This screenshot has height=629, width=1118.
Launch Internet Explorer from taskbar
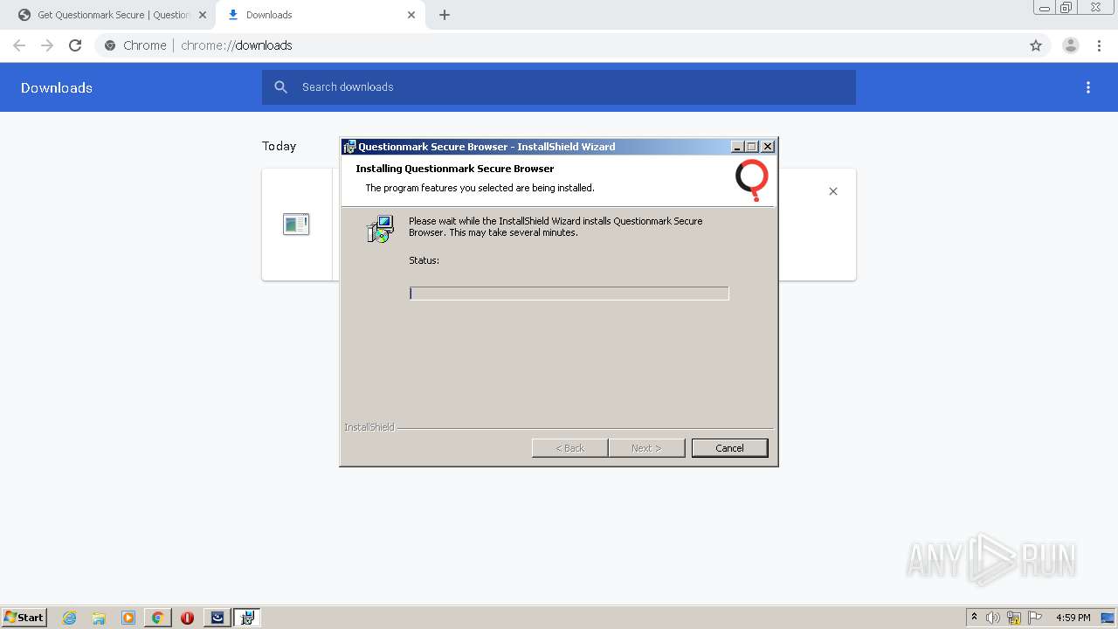[x=70, y=618]
